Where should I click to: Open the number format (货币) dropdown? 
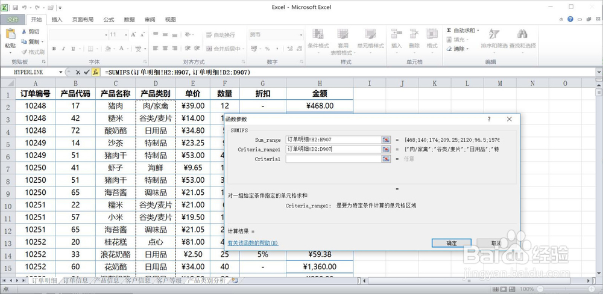click(301, 35)
